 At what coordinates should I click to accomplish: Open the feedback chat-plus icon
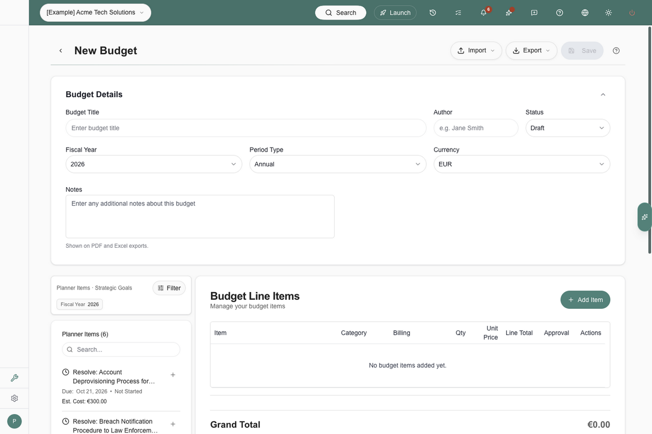[534, 13]
